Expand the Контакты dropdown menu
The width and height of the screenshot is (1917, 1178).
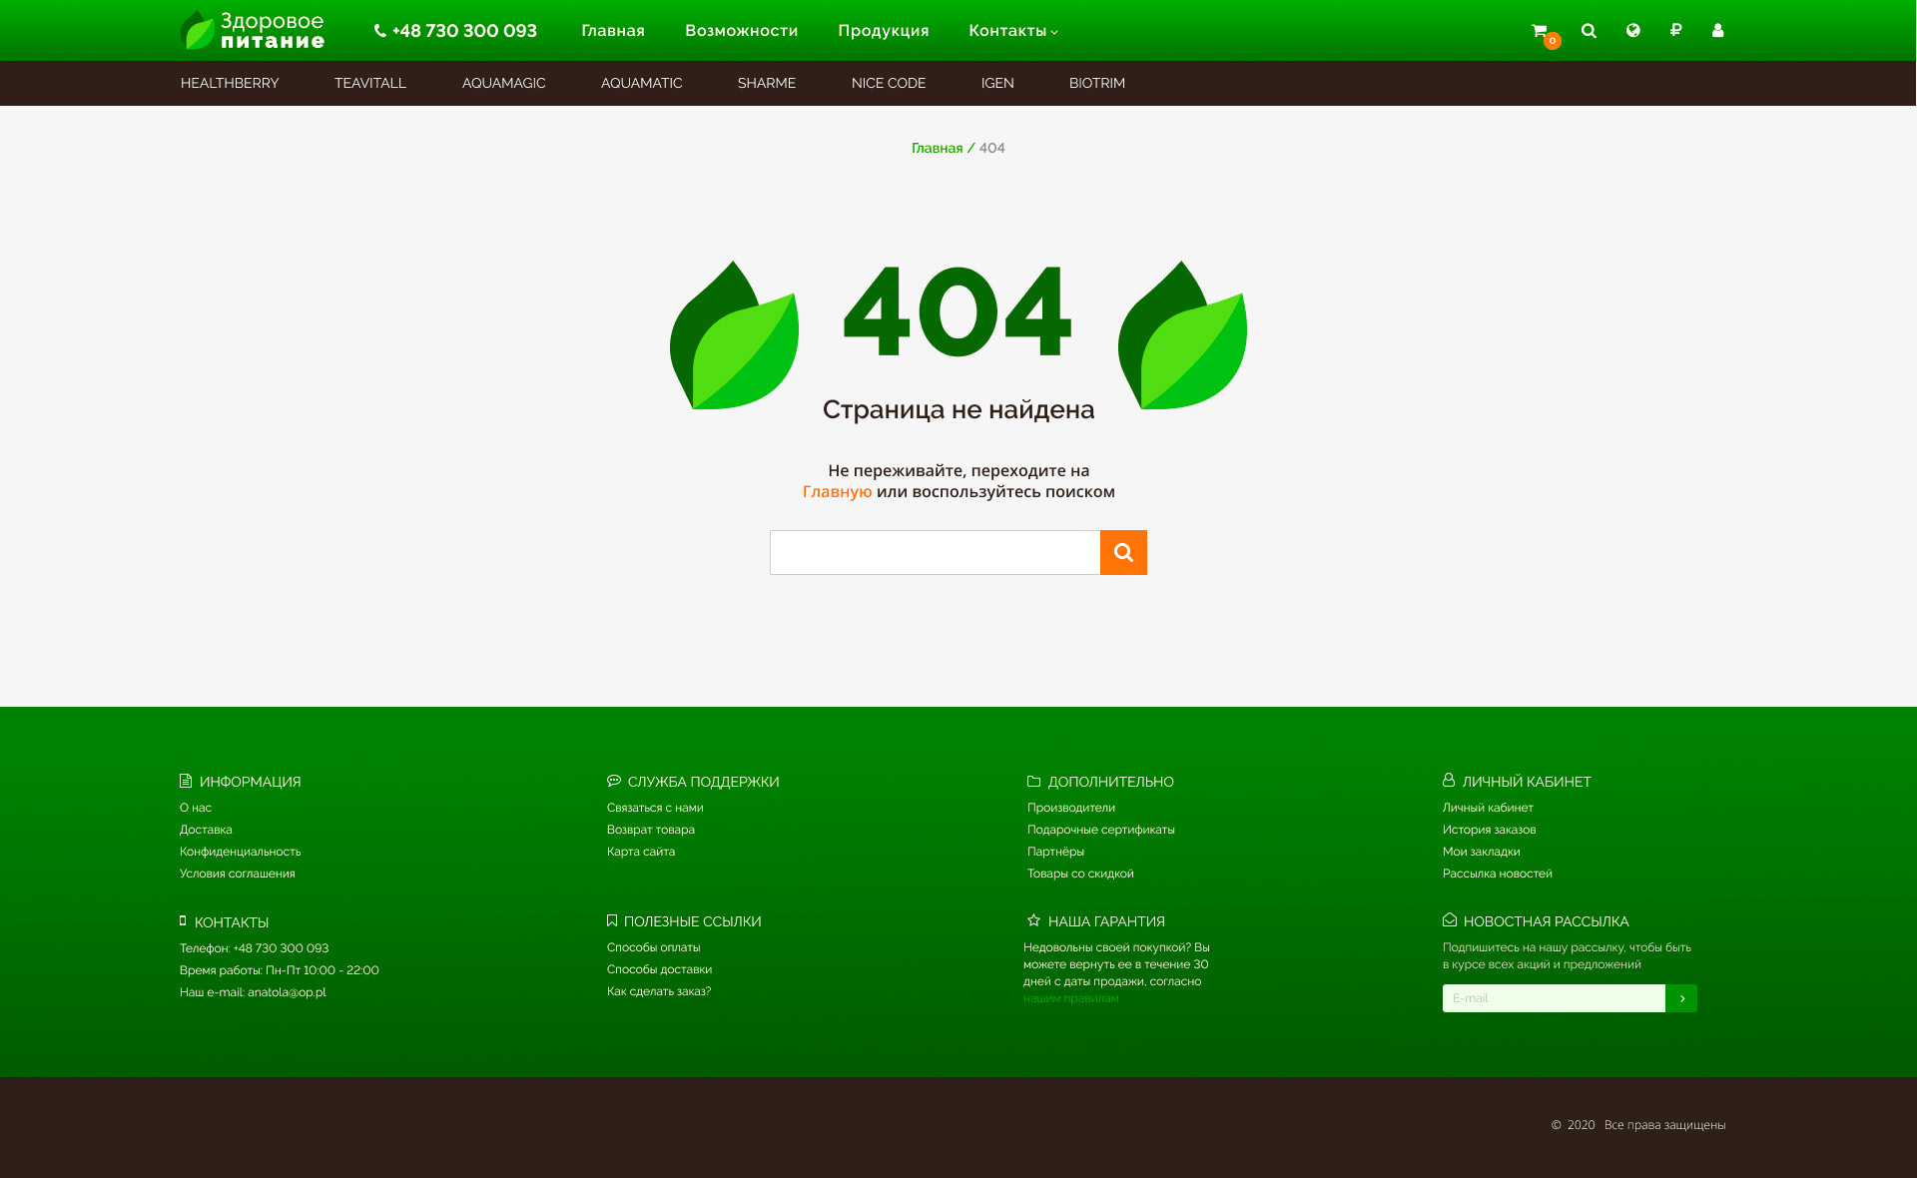1012,31
